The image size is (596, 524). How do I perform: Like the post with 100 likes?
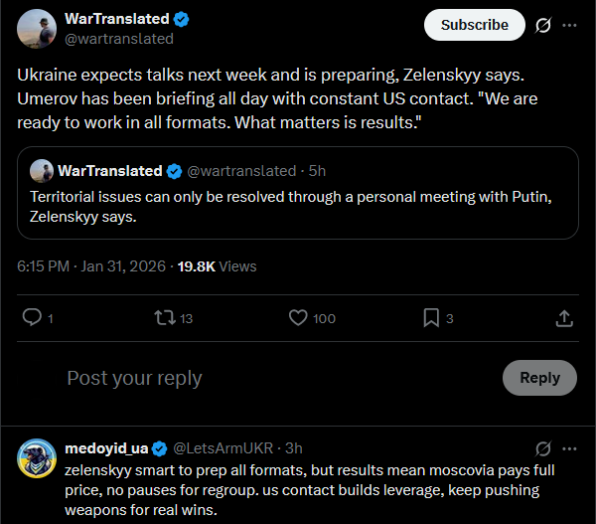pos(298,318)
